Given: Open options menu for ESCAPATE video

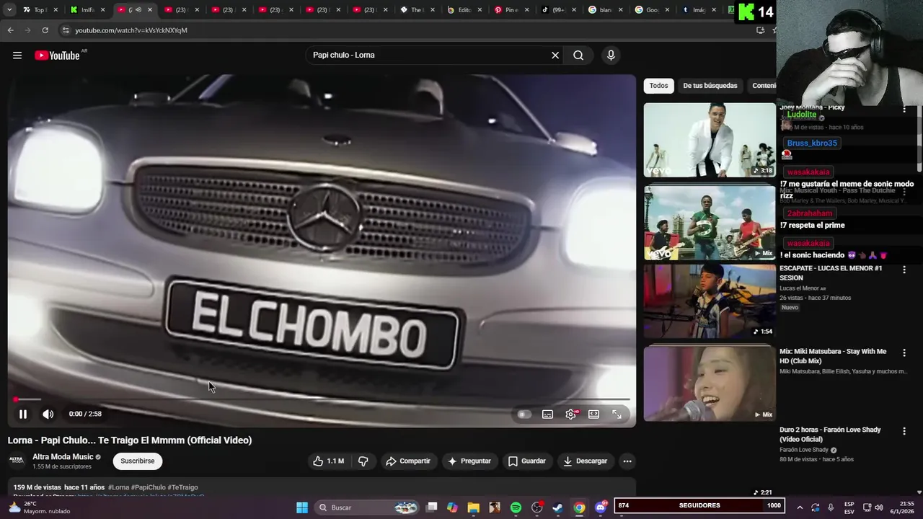Looking at the screenshot, I should [x=904, y=270].
